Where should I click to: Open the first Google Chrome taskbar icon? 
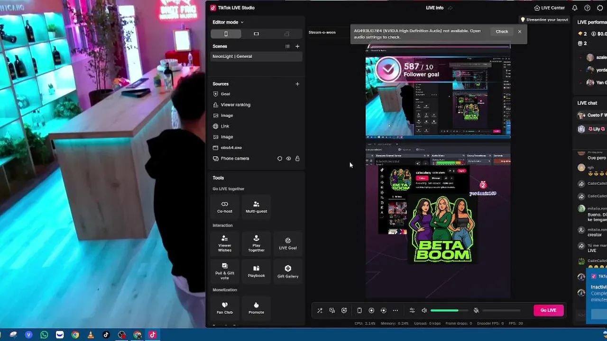[x=75, y=335]
